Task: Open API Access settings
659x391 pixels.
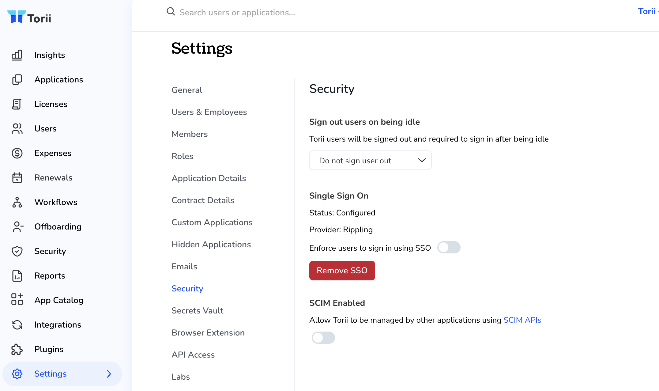Action: tap(193, 355)
